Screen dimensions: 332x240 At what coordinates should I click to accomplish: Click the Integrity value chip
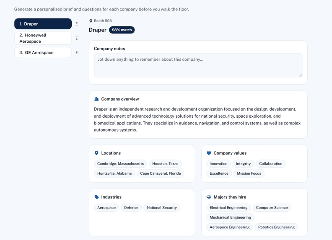point(243,164)
